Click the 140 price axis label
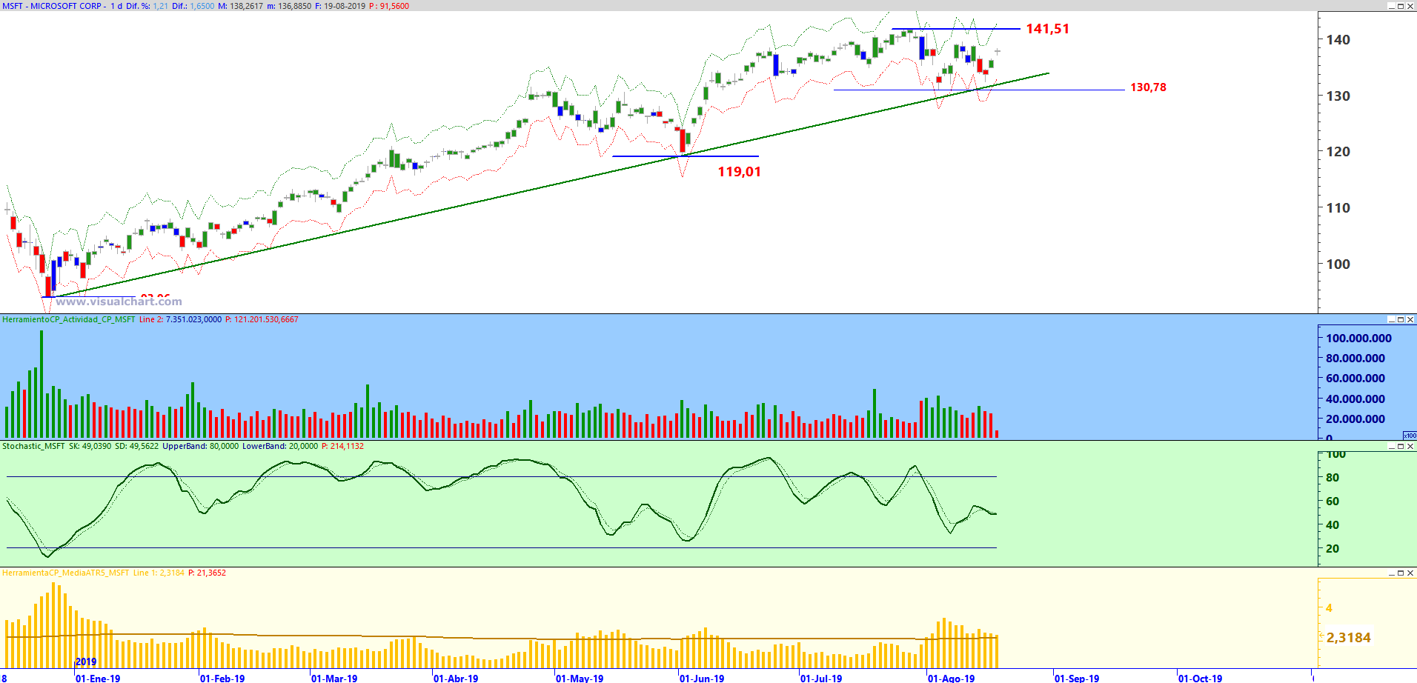1417x683 pixels. (x=1338, y=40)
